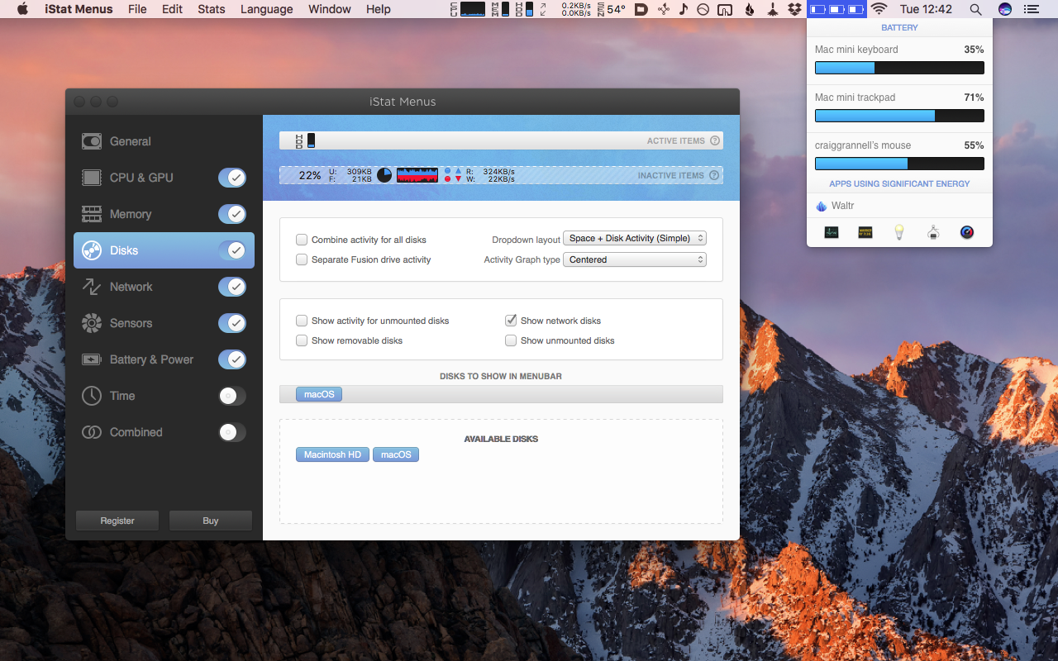The height and width of the screenshot is (661, 1058).
Task: Uncheck Show network disks
Action: tap(511, 321)
